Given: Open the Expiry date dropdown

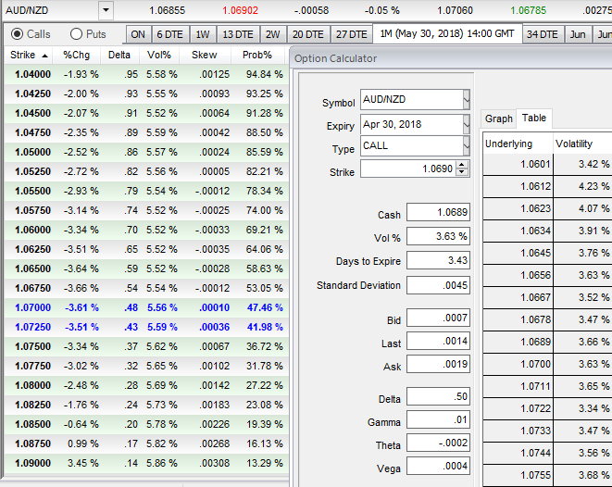Looking at the screenshot, I should [466, 124].
